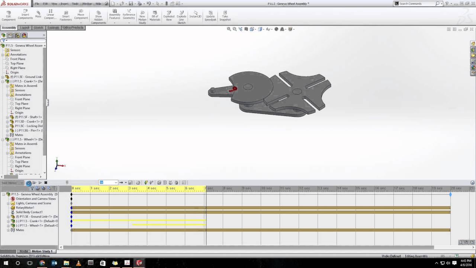Expand Lights, Cameras and Scene in timeline tree
The image size is (476, 268).
coord(8,203)
